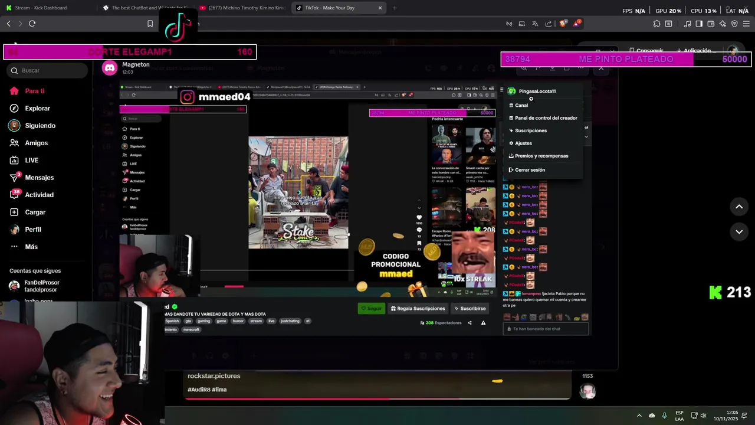Click the banned chat input field
755x425 pixels.
tap(546, 329)
